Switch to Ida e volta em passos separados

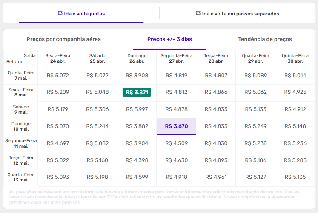(x=238, y=14)
